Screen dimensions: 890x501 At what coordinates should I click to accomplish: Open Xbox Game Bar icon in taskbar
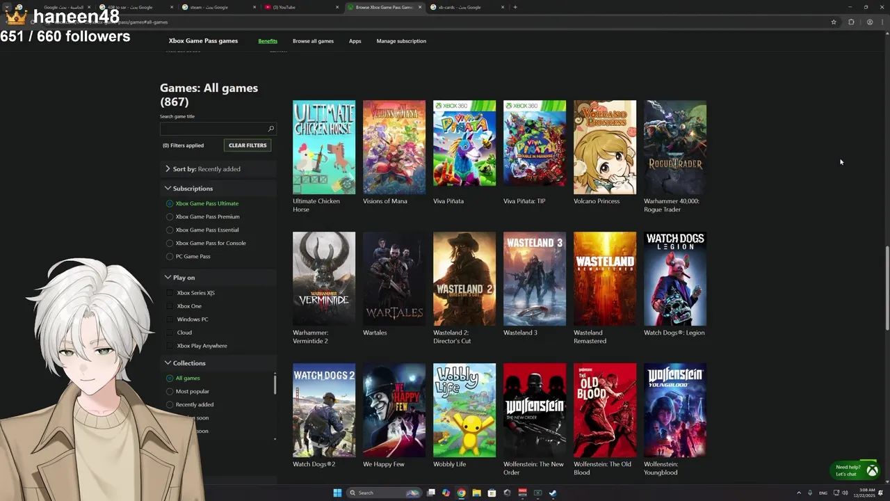pos(537,493)
